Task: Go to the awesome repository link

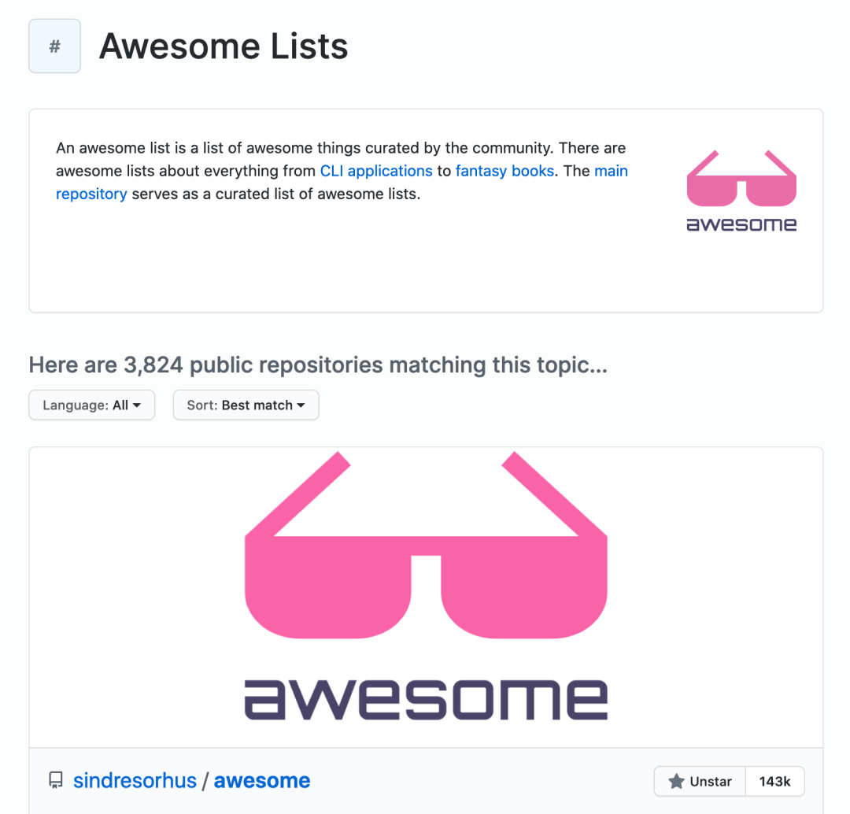Action: (262, 781)
